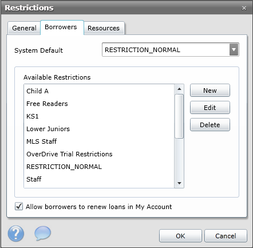Screen dimensions: 253x248
Task: Close the Restrictions dialog with X
Action: 244,8
